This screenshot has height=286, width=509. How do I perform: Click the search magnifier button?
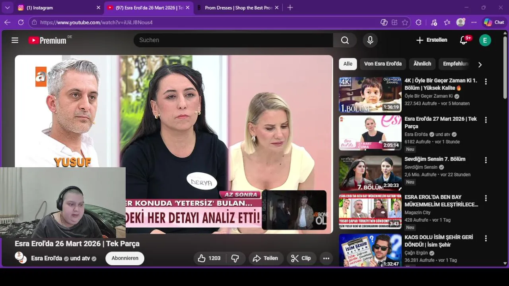coord(345,40)
